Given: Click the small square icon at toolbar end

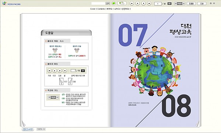Looking at the screenshot, I should 211,3.
